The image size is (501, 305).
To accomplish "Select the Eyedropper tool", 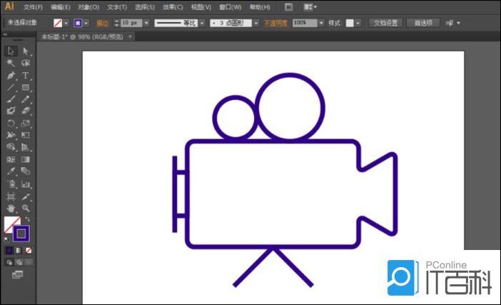I will tap(11, 171).
